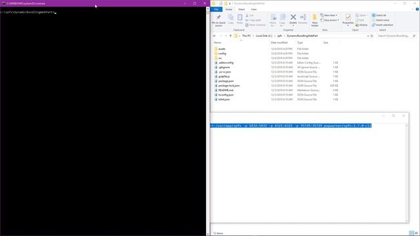Click the cmd.exe title bar icon

point(3,3)
